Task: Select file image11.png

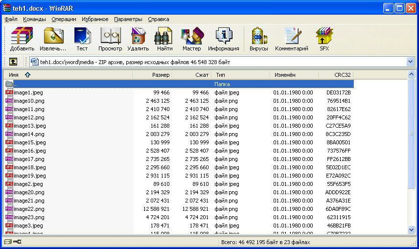Action: coord(29,109)
